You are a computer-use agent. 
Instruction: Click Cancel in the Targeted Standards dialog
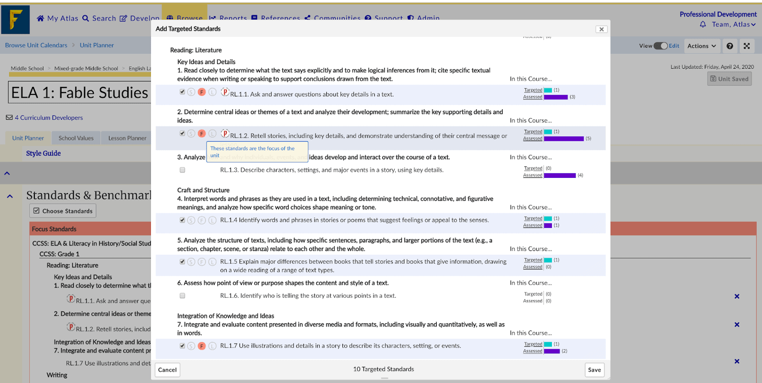pyautogui.click(x=167, y=370)
